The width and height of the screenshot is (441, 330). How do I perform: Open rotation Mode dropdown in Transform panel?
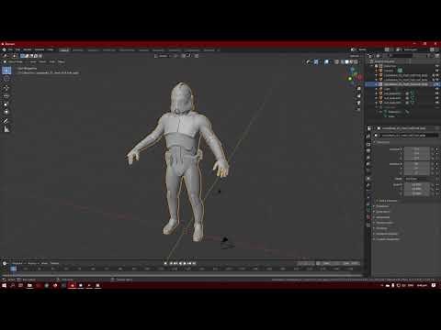click(417, 179)
